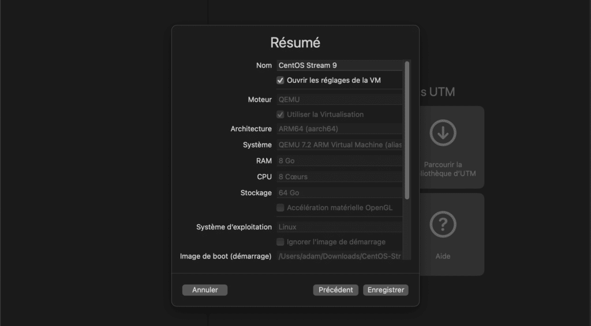Viewport: 591px width, 326px height.
Task: Click the Système d'exploitation field Linux
Action: tap(339, 227)
